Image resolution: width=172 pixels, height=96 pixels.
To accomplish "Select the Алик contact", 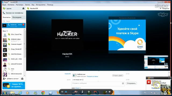I will (13, 69).
